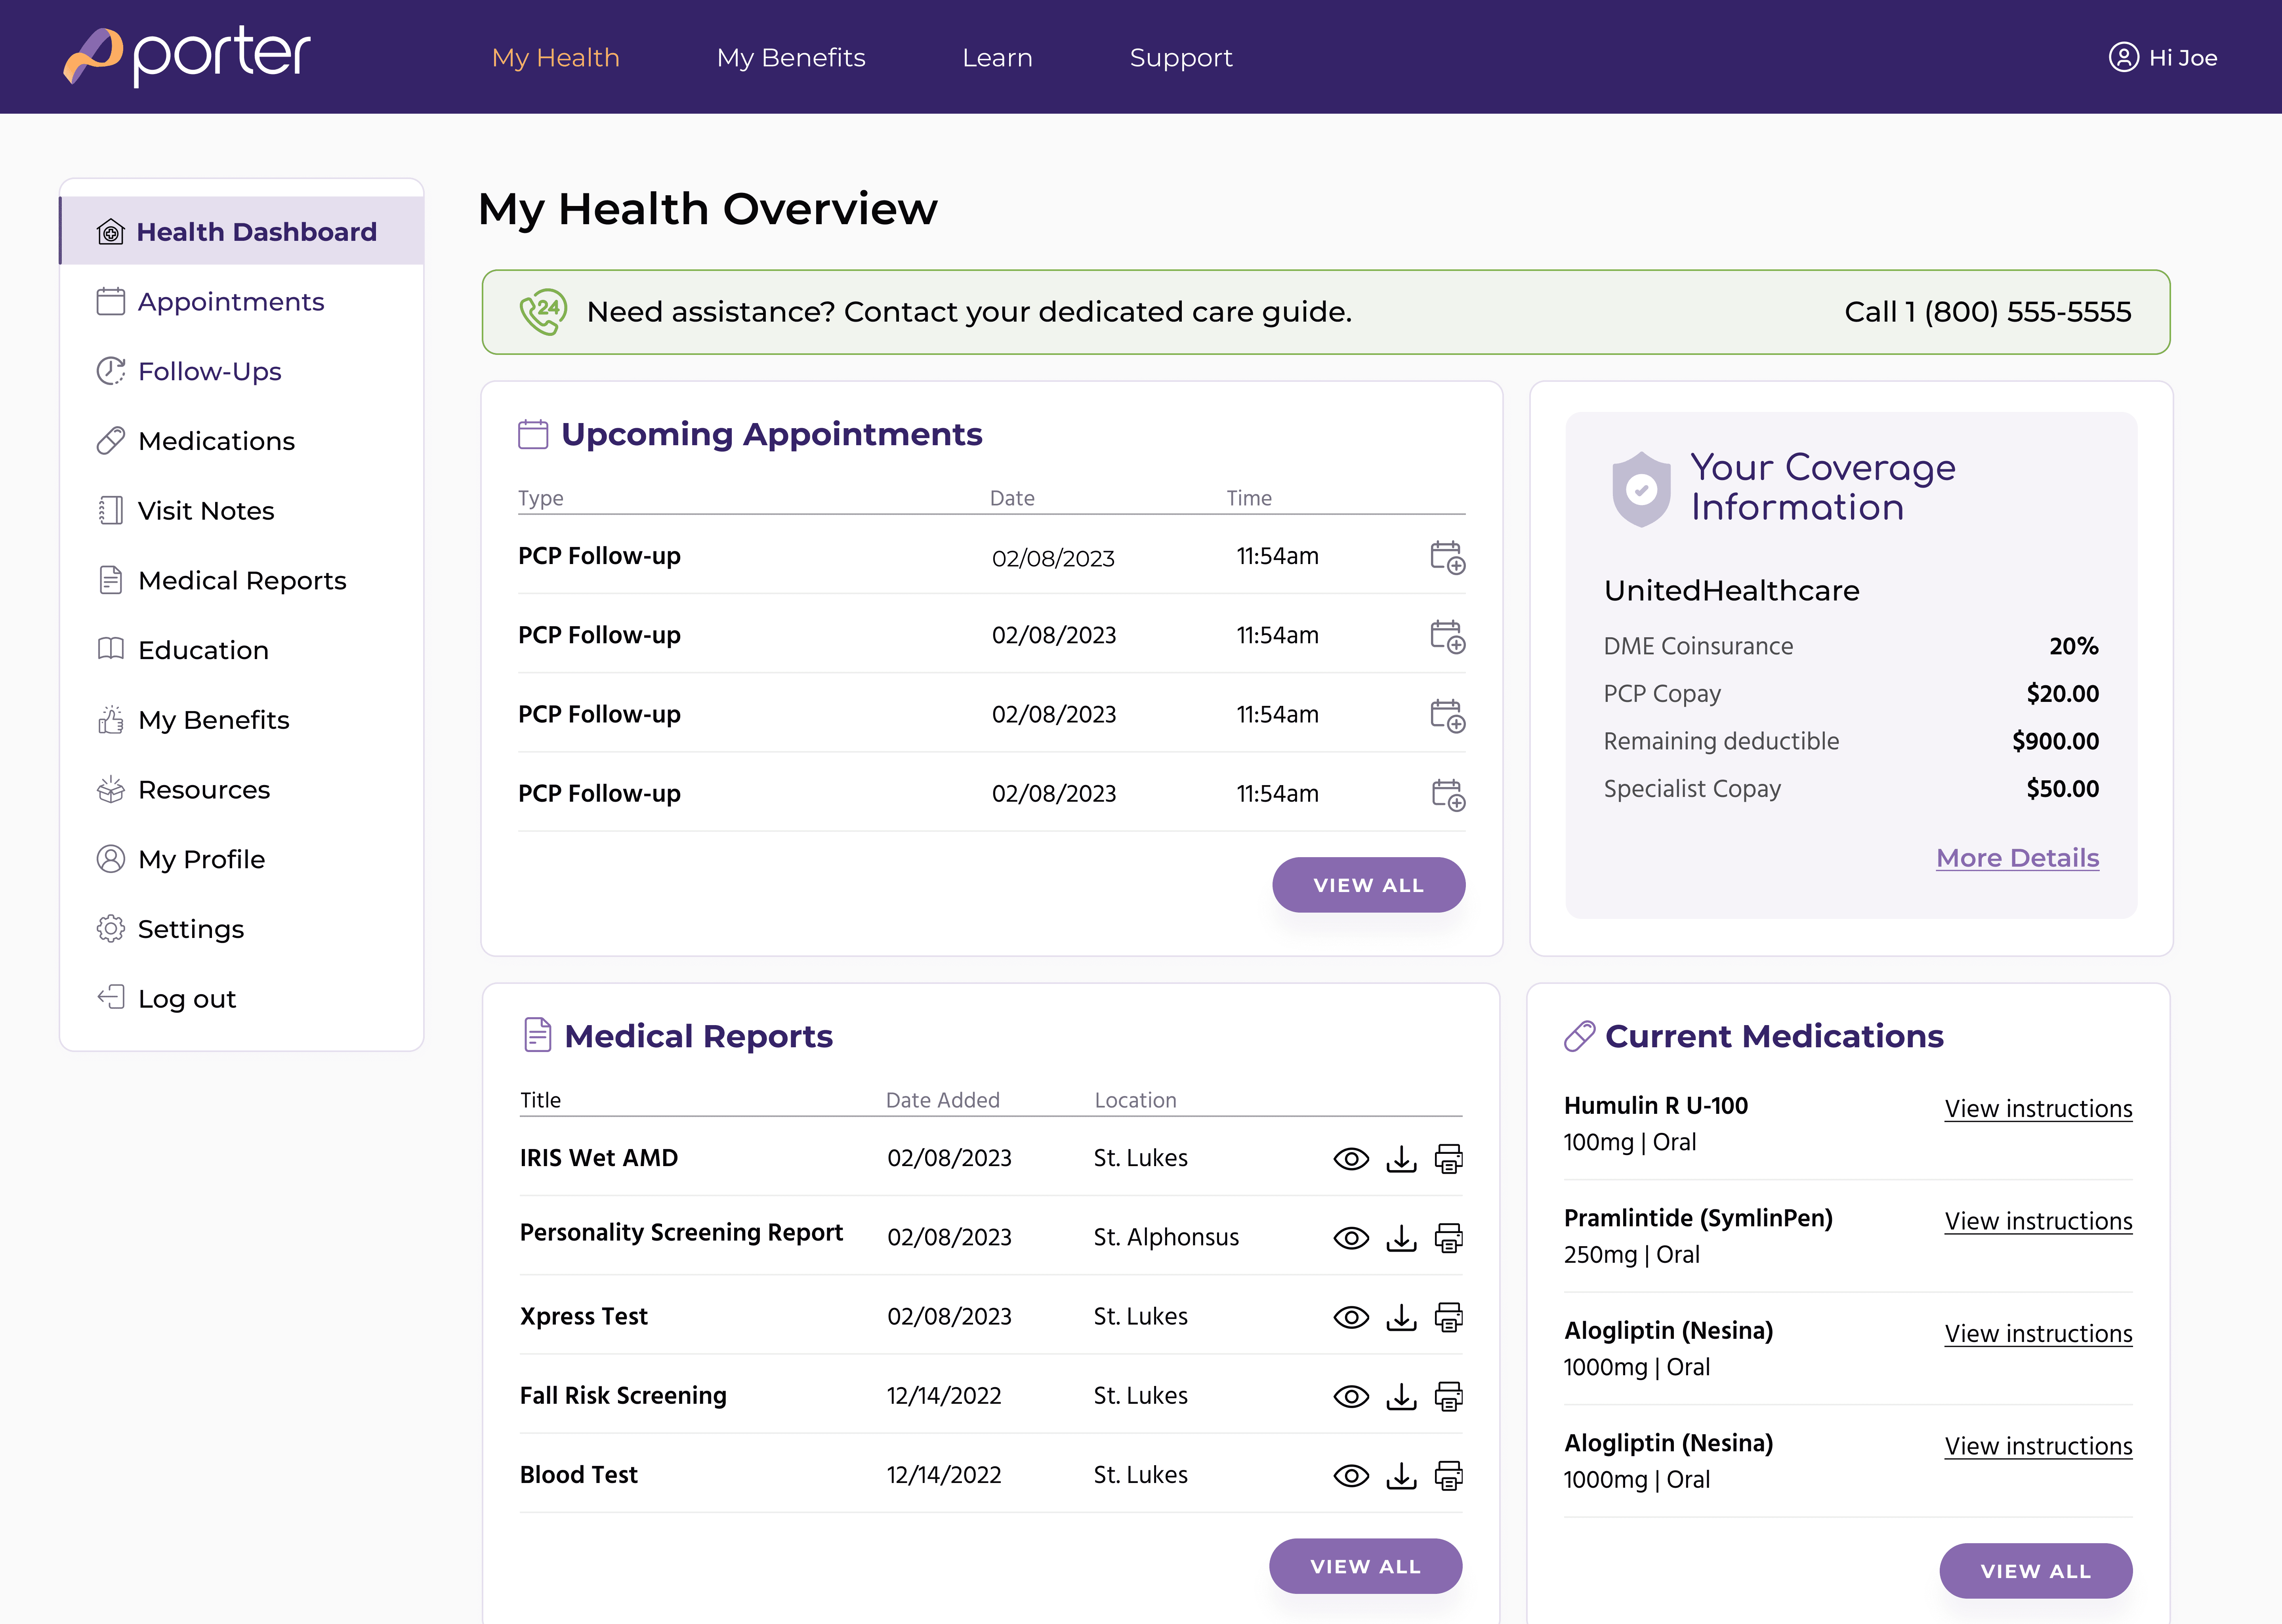Screen dimensions: 2282x1624
Task: Click the user profile icon beside Hi Joe
Action: point(2123,57)
